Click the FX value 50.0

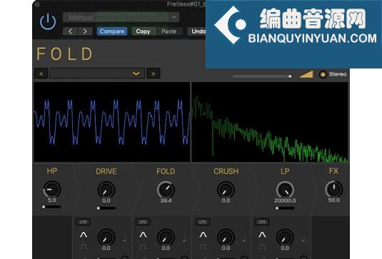pyautogui.click(x=334, y=200)
